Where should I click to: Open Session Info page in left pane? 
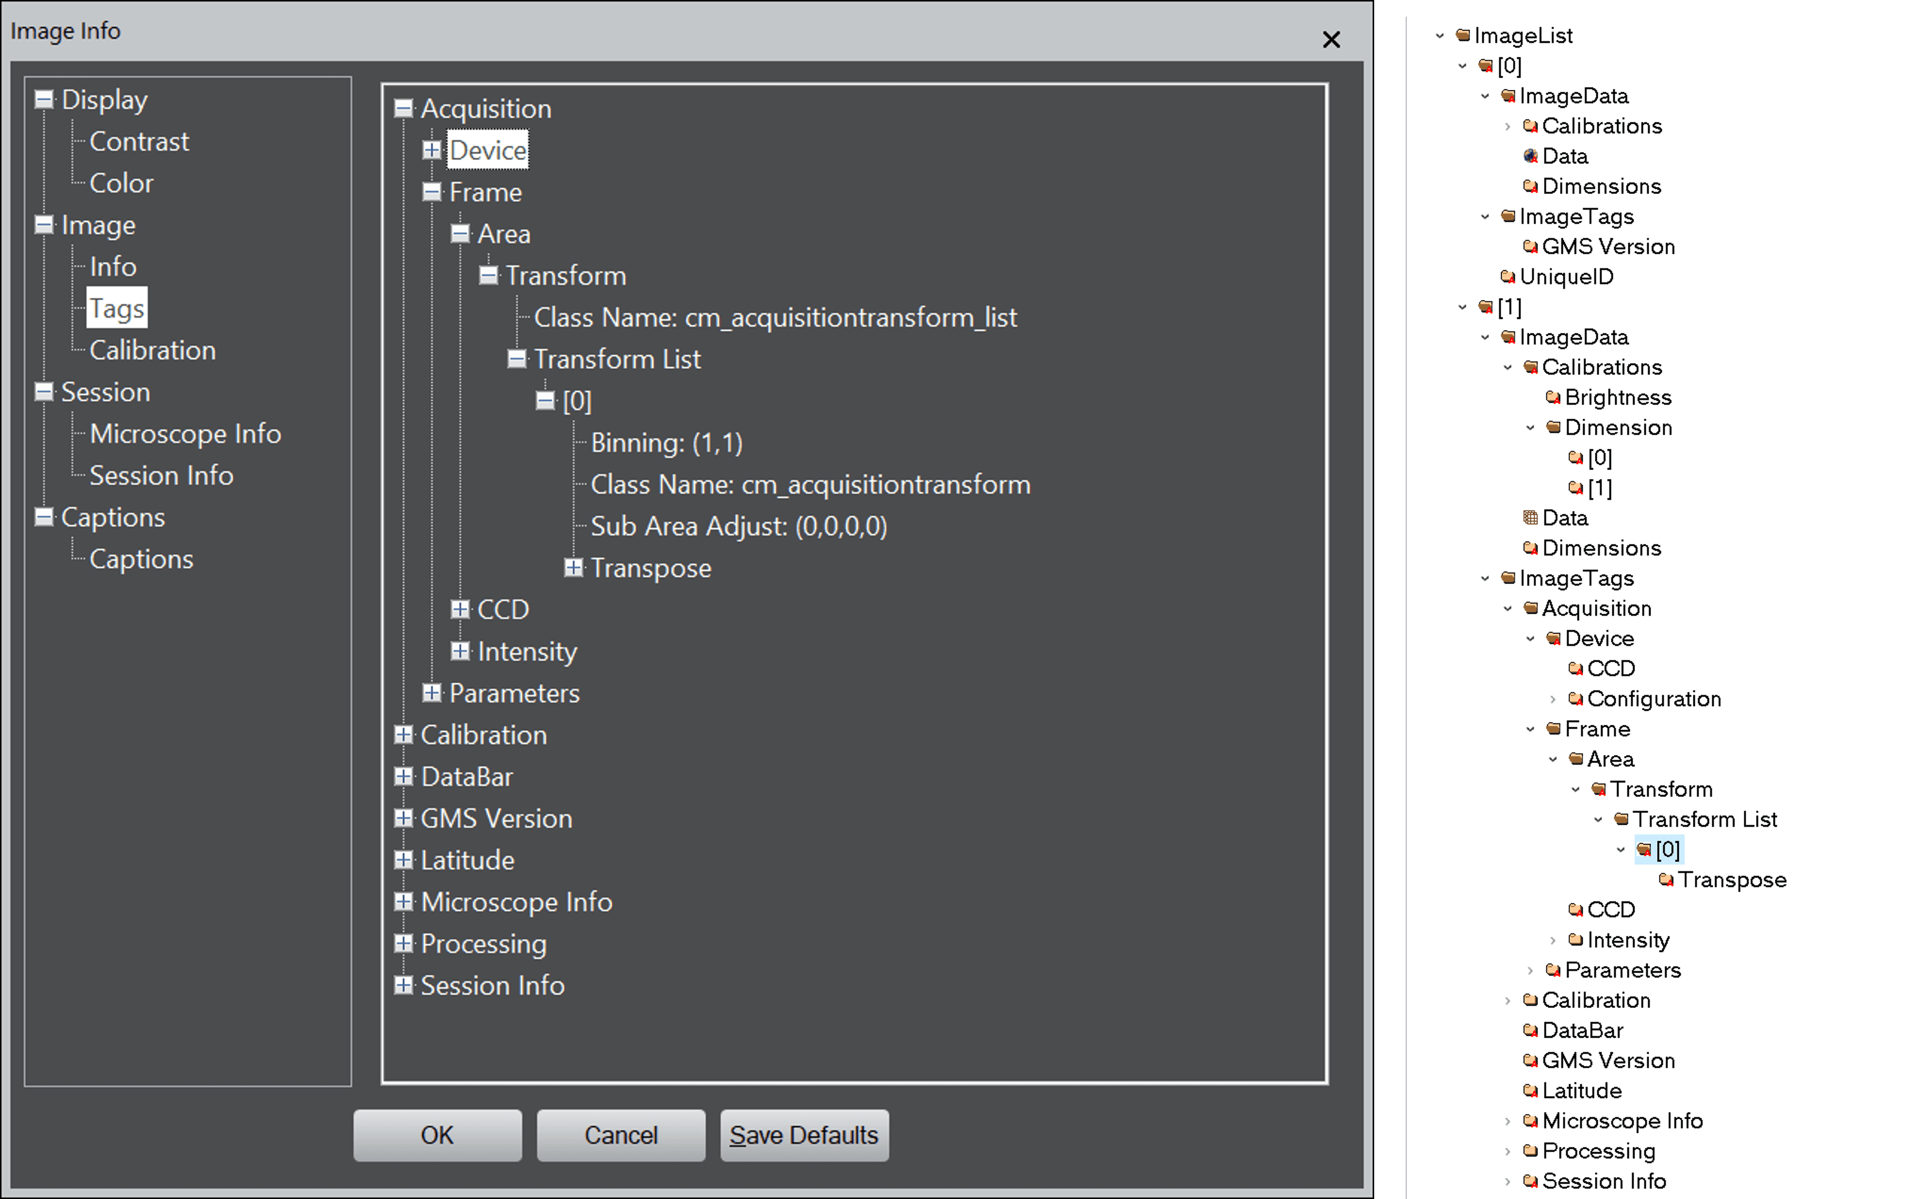pyautogui.click(x=161, y=476)
